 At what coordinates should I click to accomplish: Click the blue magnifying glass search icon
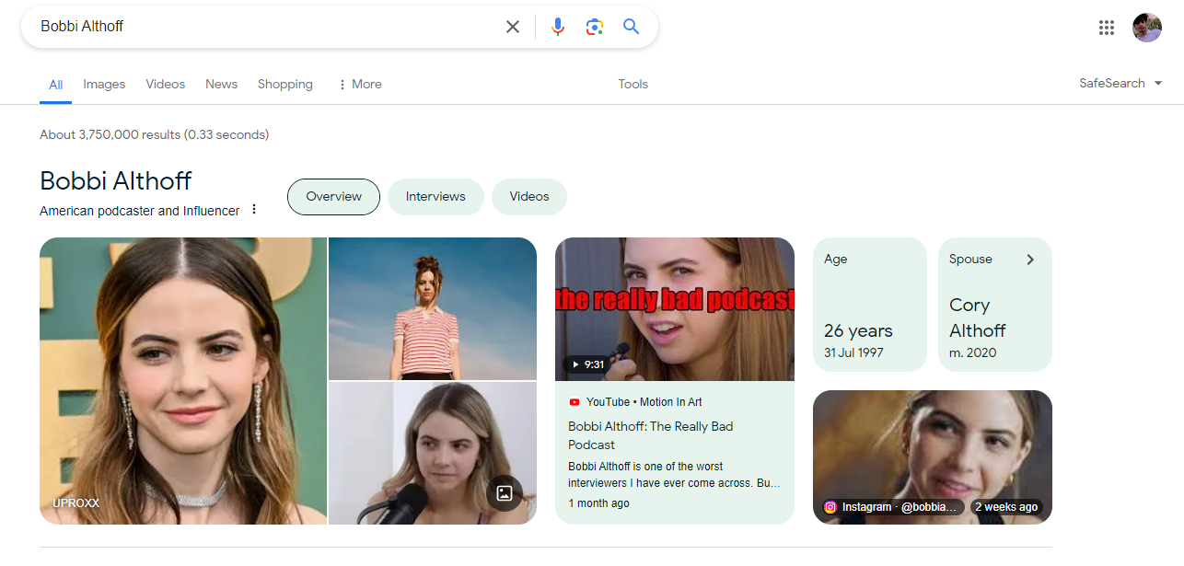(x=631, y=27)
